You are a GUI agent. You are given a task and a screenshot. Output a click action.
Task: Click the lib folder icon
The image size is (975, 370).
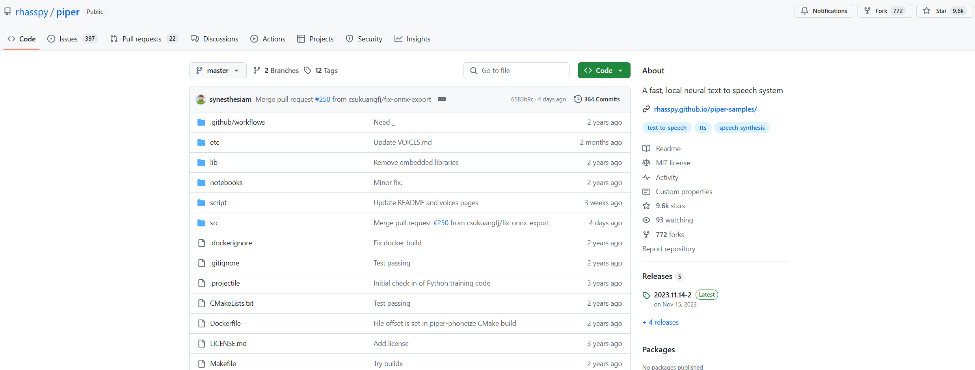point(201,163)
